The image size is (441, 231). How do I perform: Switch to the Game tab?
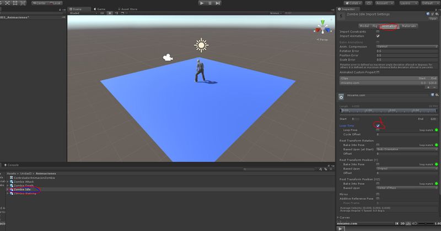(100, 9)
